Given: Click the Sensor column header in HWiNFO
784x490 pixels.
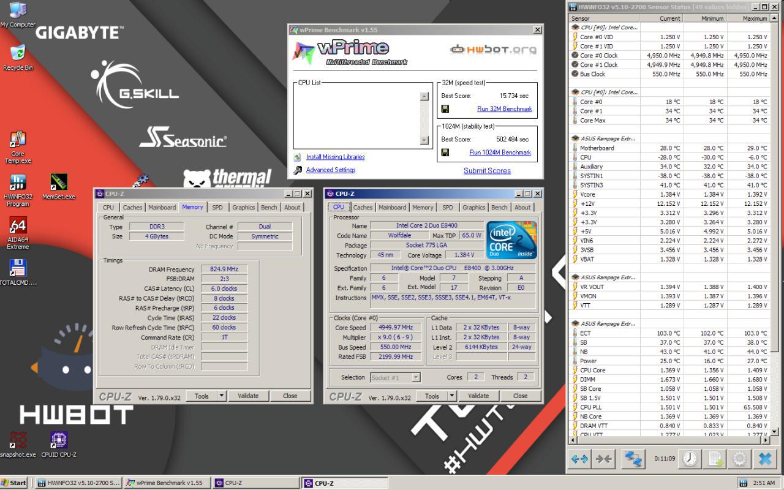Looking at the screenshot, I should pos(604,18).
